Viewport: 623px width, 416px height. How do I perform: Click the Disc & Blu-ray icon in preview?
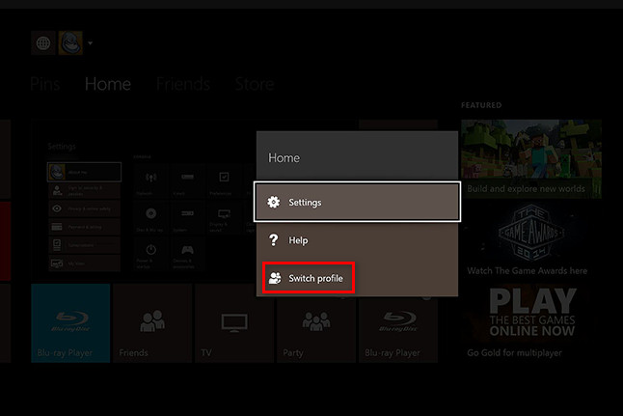click(151, 213)
